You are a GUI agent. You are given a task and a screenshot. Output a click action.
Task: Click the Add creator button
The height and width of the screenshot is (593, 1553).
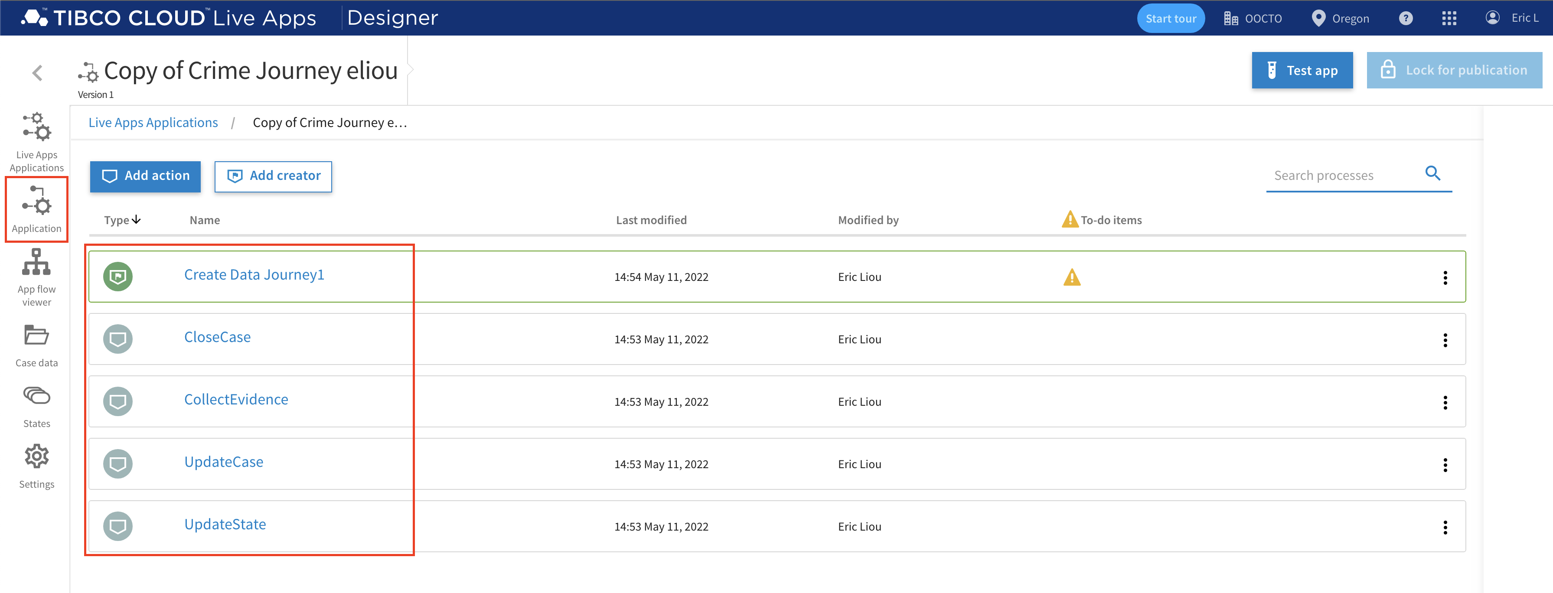point(273,176)
